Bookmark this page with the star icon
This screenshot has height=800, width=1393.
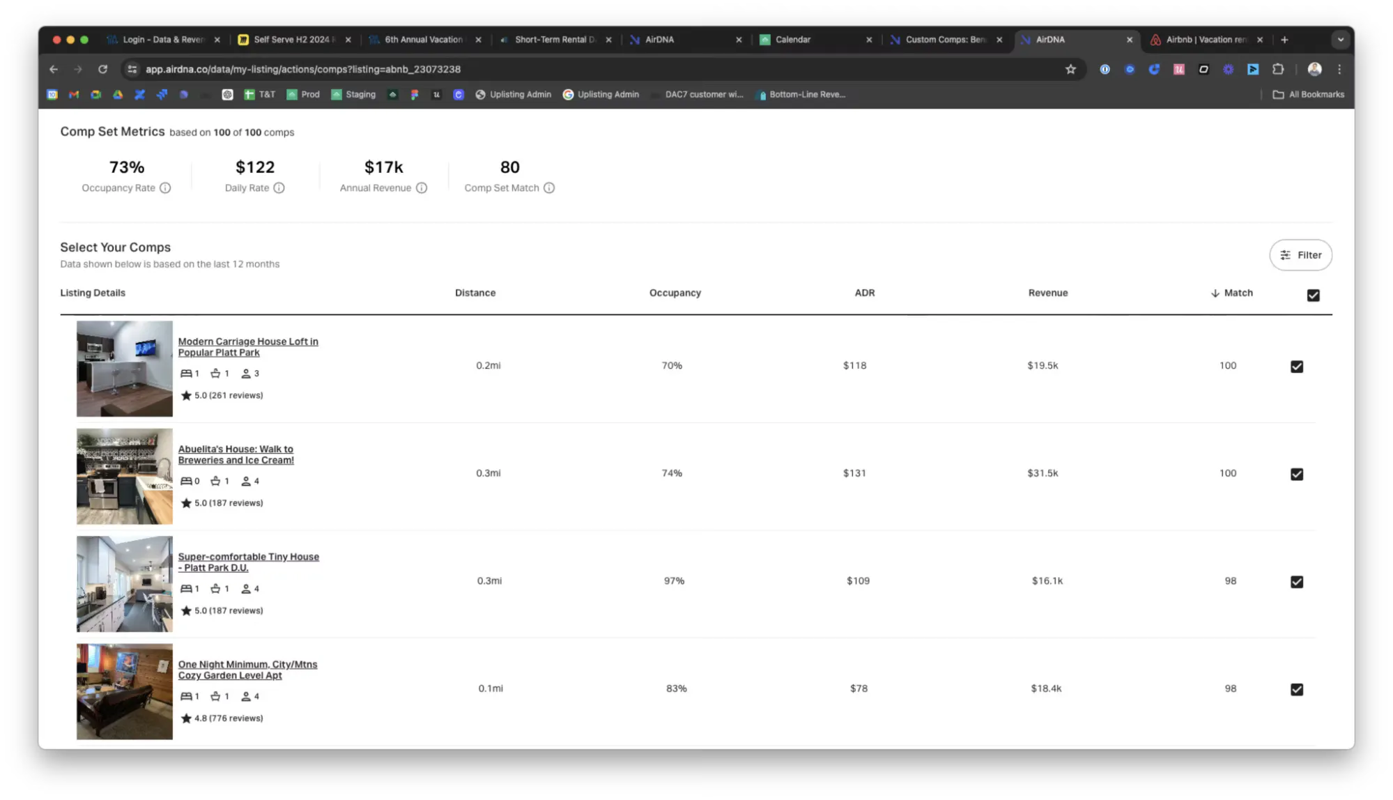(x=1070, y=69)
